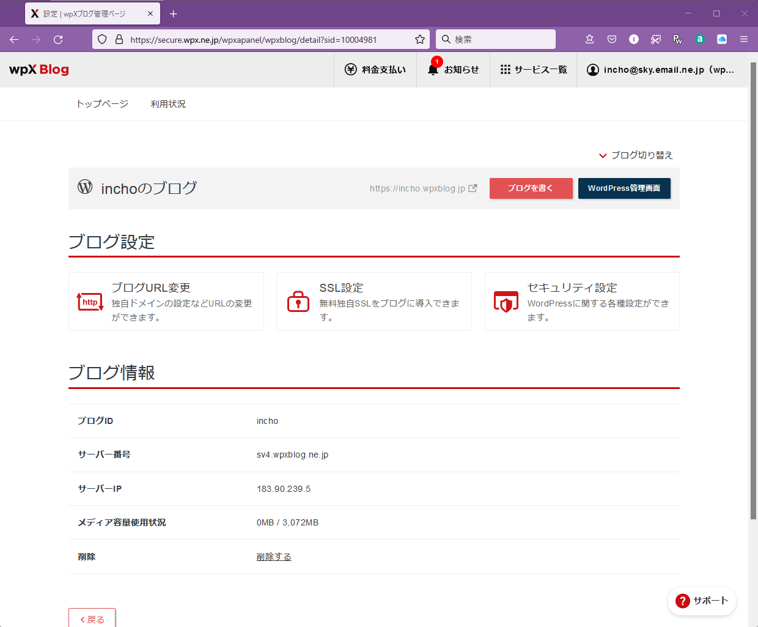Screen dimensions: 758x627
Task: Go to 利用状況 page
Action: 168,104
